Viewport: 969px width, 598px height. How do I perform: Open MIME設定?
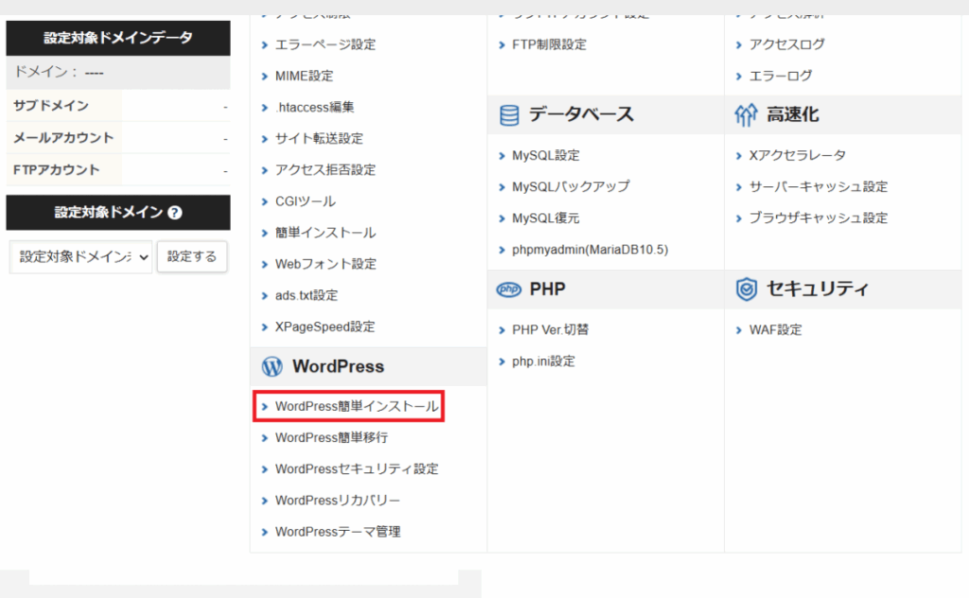point(304,76)
